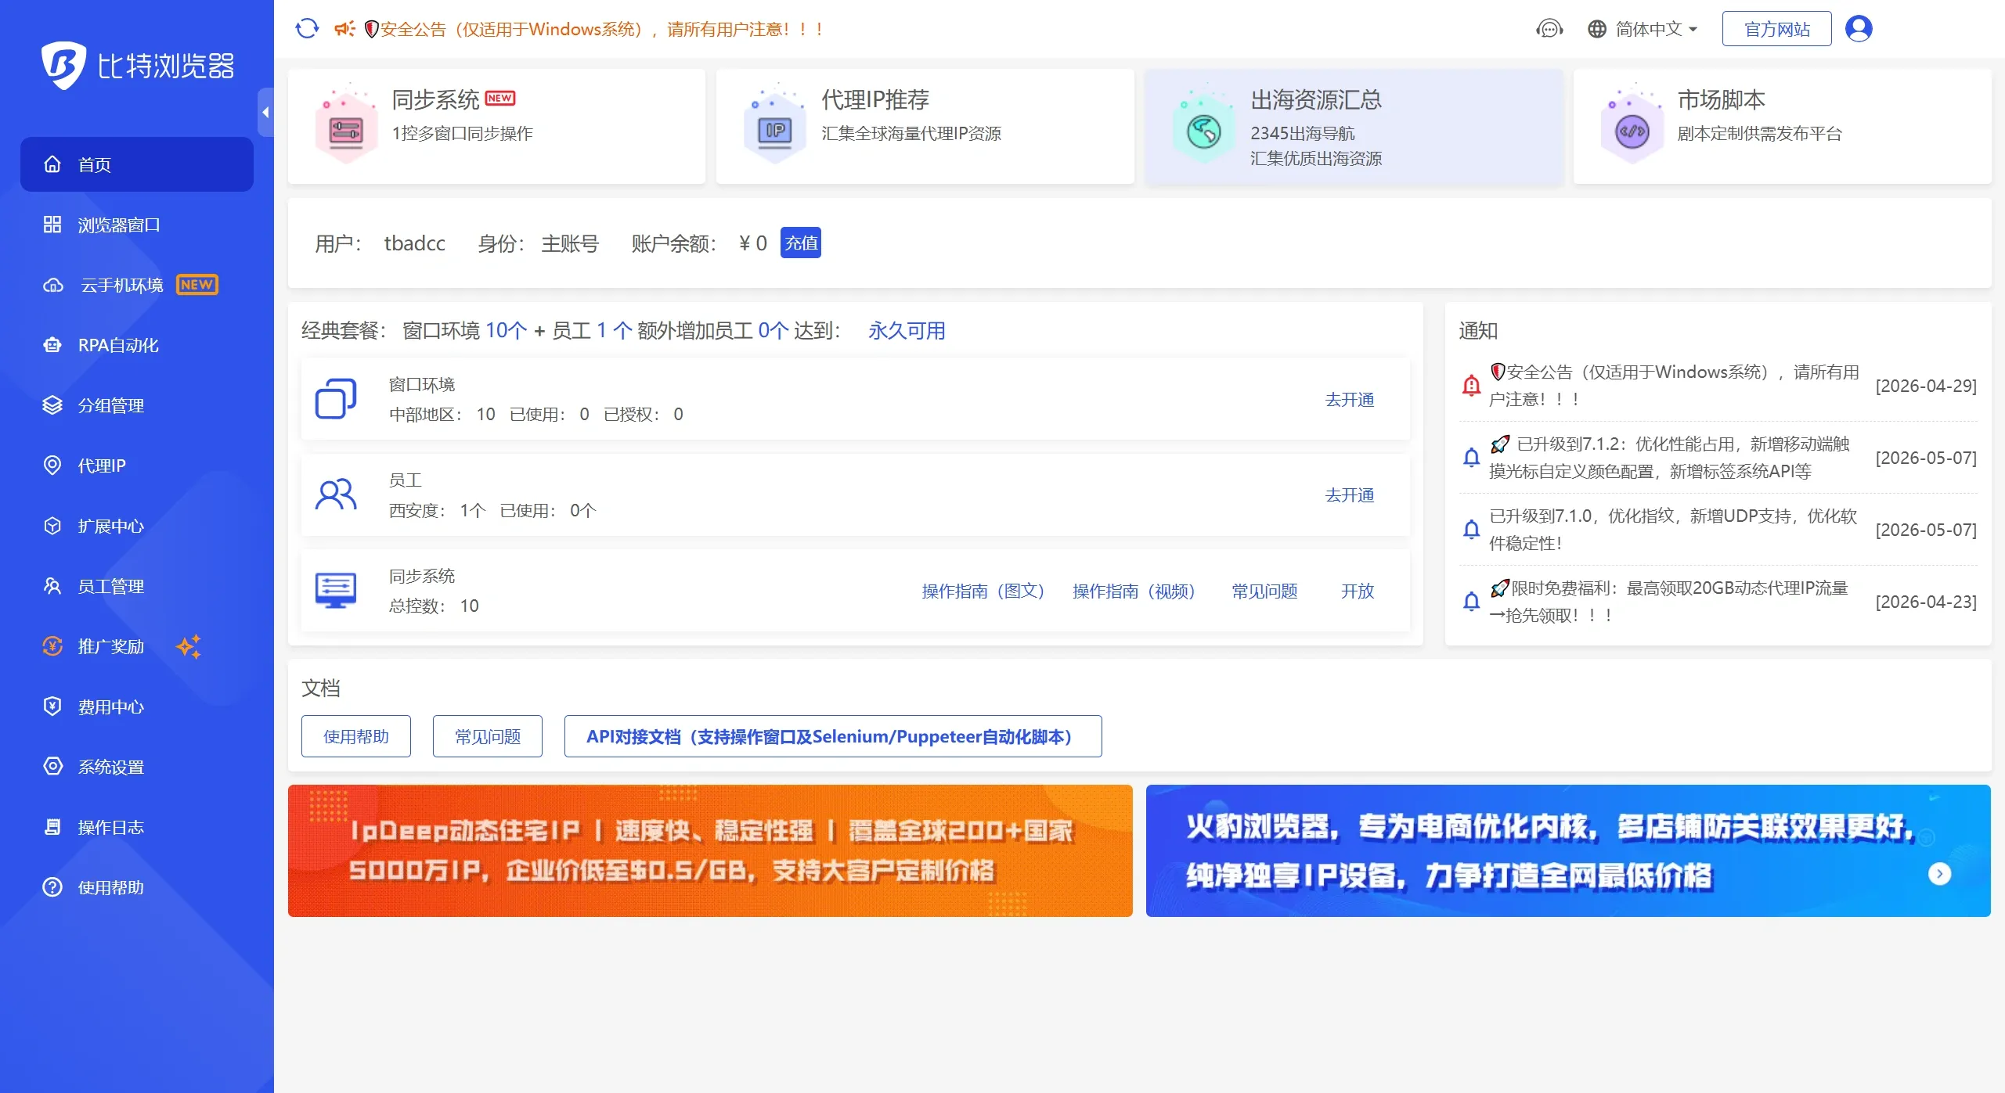This screenshot has width=2005, height=1093.
Task: Click the red alarm bell notification icon
Action: click(x=1472, y=386)
